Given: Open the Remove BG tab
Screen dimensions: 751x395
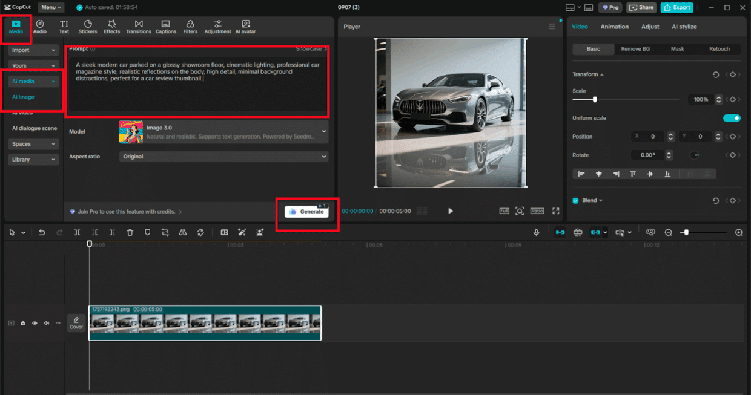Looking at the screenshot, I should click(635, 49).
